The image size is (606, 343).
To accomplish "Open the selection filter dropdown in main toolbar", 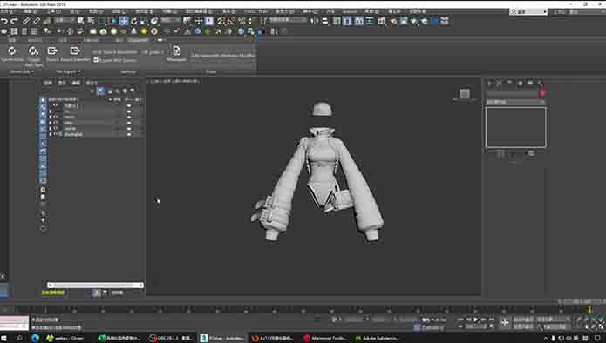I will tap(65, 20).
